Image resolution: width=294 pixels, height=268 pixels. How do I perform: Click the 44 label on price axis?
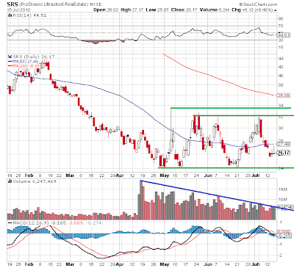click(x=281, y=58)
